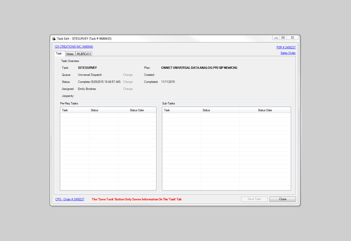Viewport: 351px width, 241px height.
Task: Click Change next to Assigned Emily Brodnax
Action: pos(128,89)
